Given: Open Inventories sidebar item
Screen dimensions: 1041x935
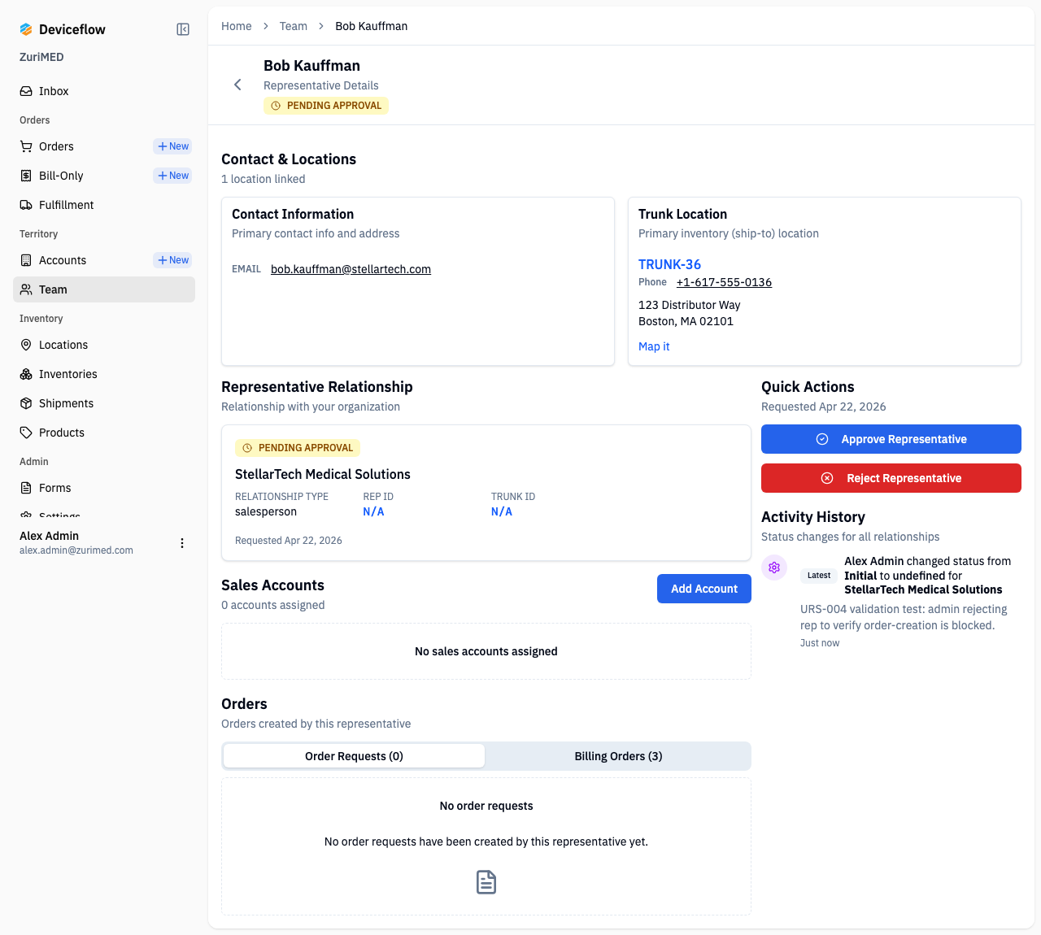Looking at the screenshot, I should tap(104, 374).
